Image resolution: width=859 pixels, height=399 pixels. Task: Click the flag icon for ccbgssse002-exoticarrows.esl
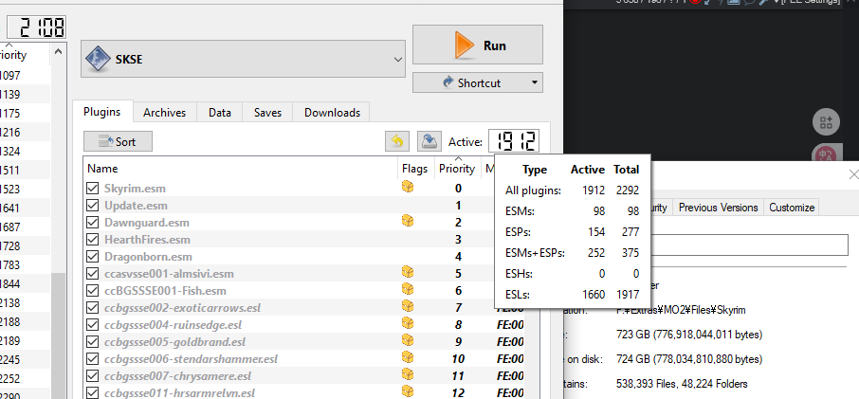[407, 306]
